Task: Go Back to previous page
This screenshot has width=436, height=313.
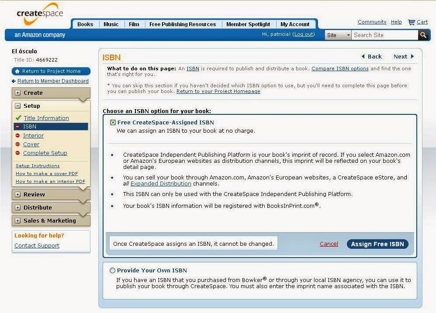Action: [x=371, y=56]
